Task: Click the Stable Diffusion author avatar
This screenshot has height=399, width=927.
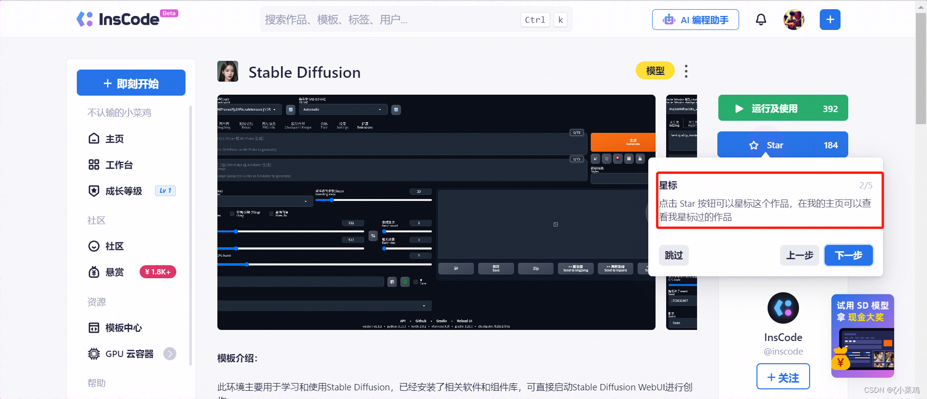Action: [228, 71]
